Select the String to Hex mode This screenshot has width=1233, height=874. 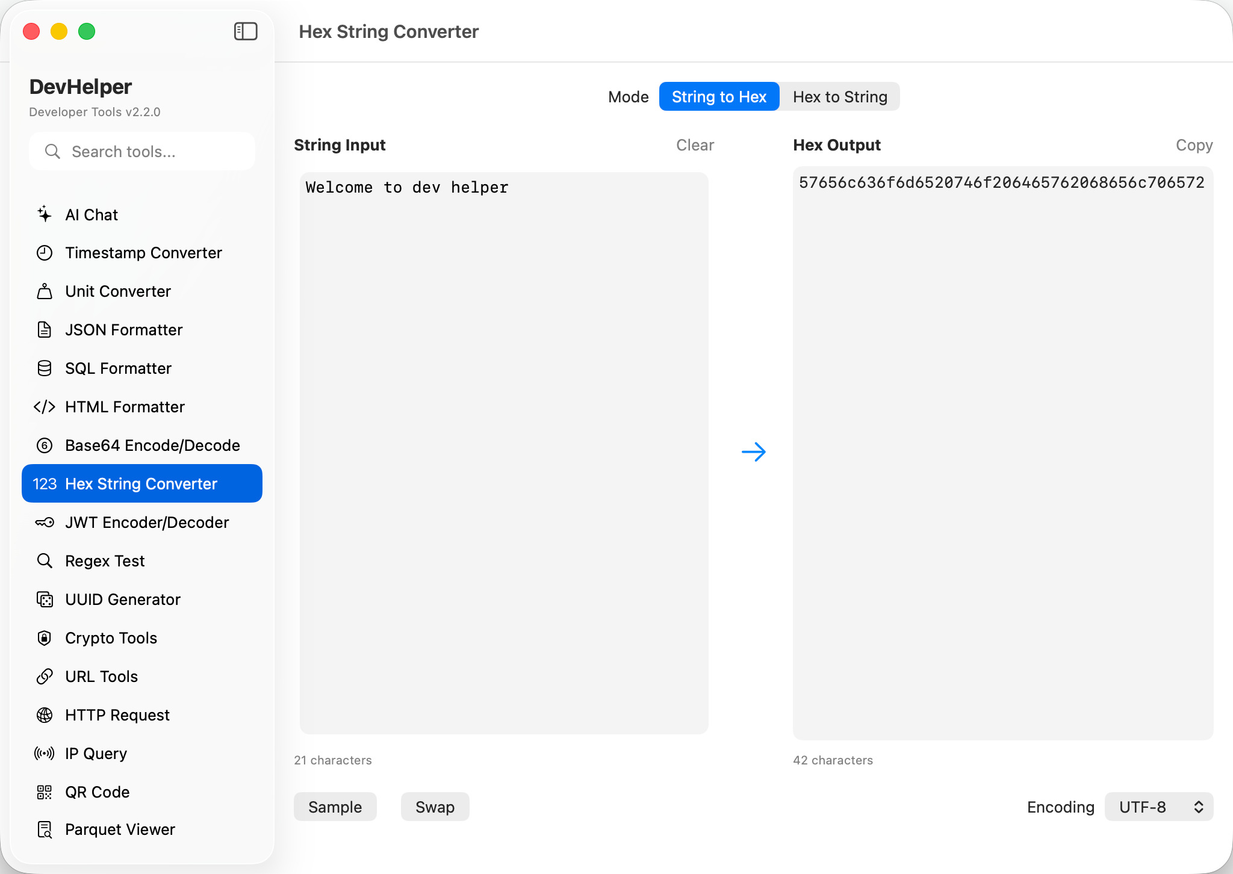coord(719,97)
